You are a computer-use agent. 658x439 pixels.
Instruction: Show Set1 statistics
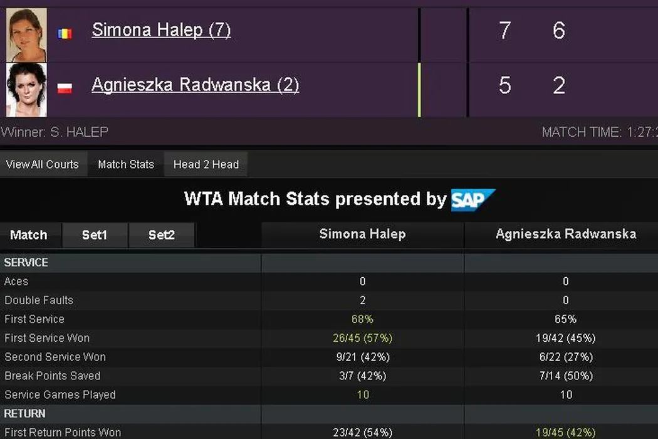(95, 235)
